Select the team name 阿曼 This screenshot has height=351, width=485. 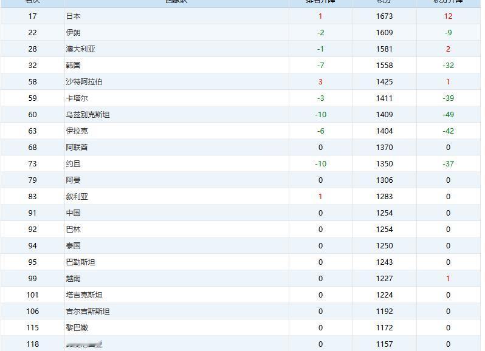coord(73,180)
